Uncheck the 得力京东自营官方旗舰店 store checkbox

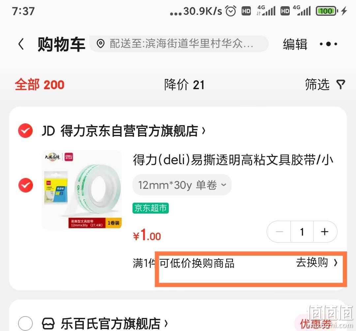tap(25, 131)
